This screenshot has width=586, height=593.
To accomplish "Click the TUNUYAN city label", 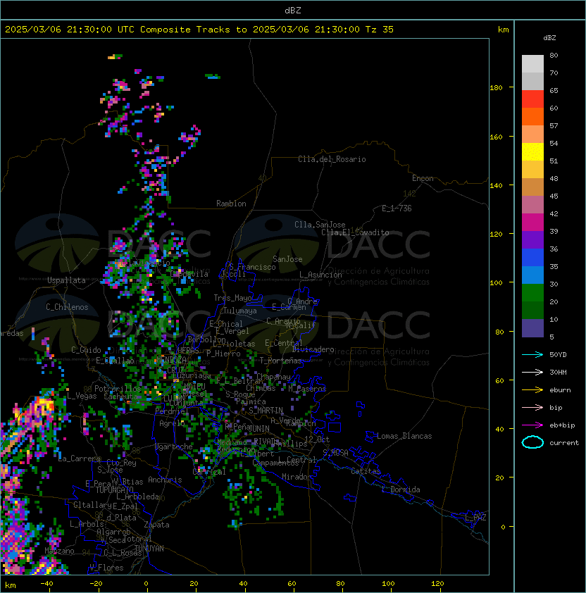I will tap(149, 549).
